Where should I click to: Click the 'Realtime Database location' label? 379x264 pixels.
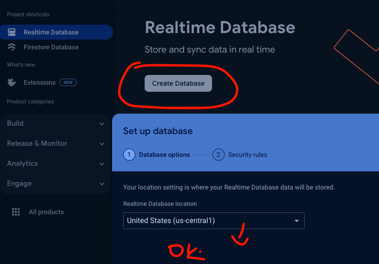(x=160, y=204)
